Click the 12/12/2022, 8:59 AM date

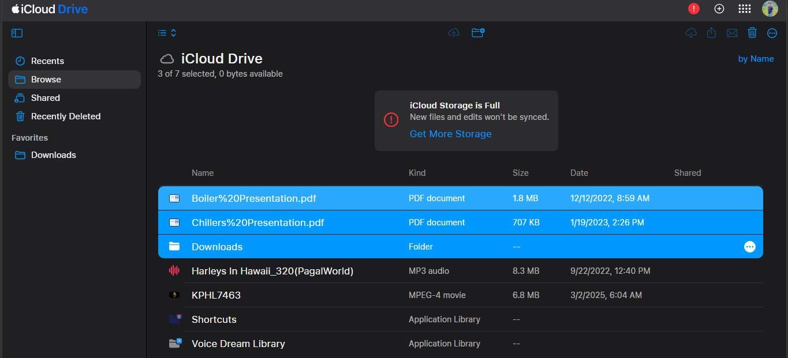pyautogui.click(x=610, y=198)
